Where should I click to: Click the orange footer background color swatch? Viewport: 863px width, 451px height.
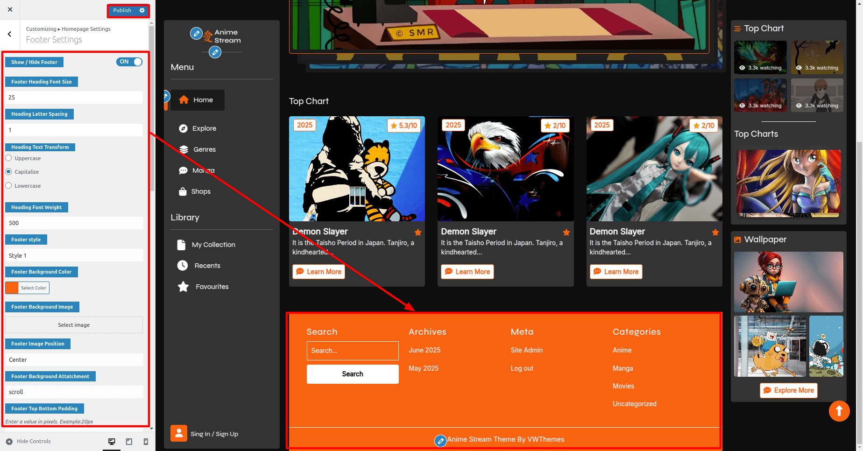point(12,288)
